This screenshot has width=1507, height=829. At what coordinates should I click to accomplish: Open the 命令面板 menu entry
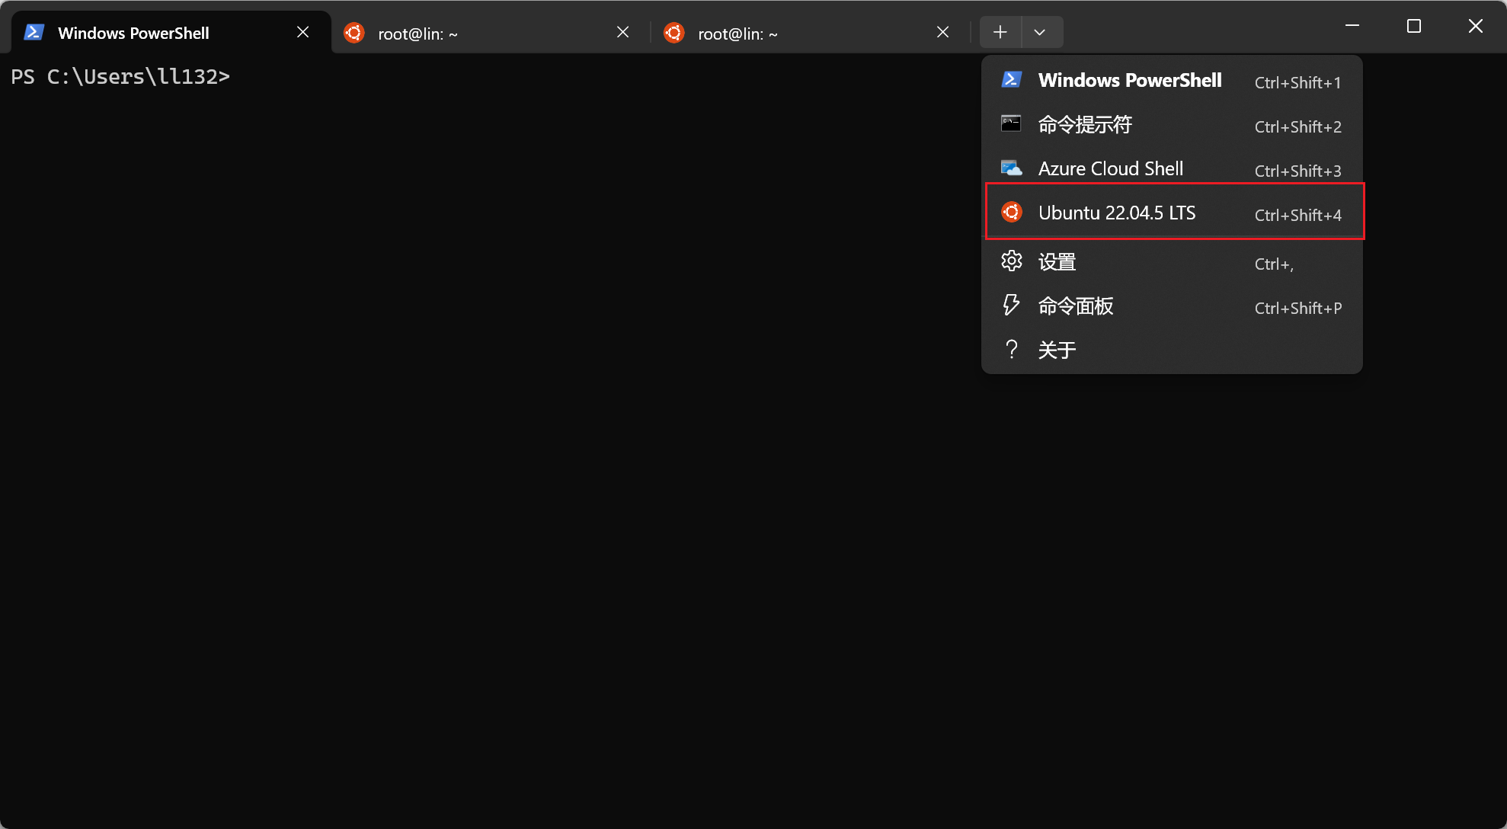click(1076, 306)
